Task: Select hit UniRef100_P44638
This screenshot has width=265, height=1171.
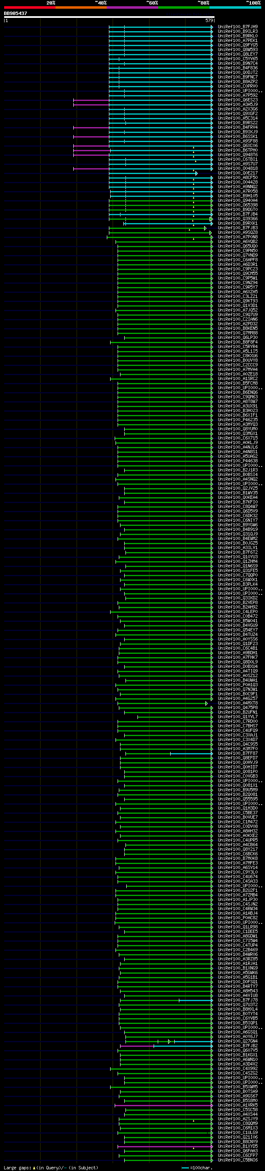Action: coord(238,461)
